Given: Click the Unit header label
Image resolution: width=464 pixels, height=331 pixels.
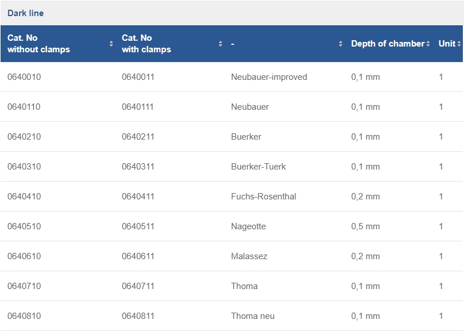Looking at the screenshot, I should [447, 44].
